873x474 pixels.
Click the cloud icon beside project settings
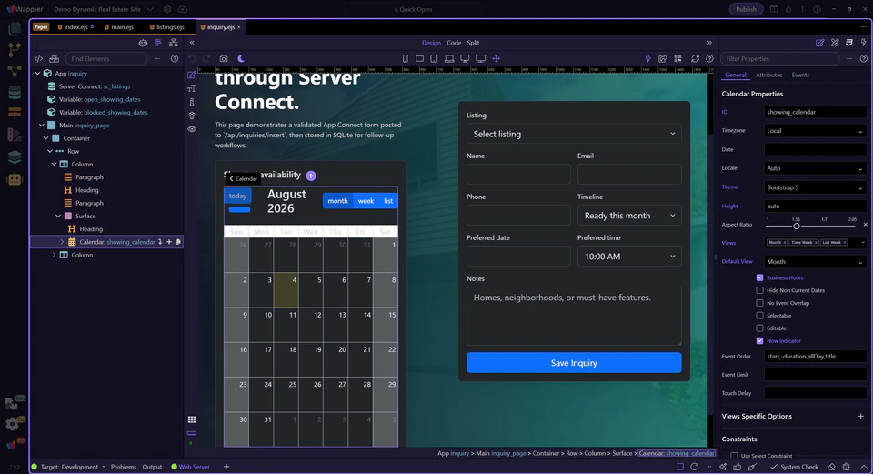pos(183,9)
